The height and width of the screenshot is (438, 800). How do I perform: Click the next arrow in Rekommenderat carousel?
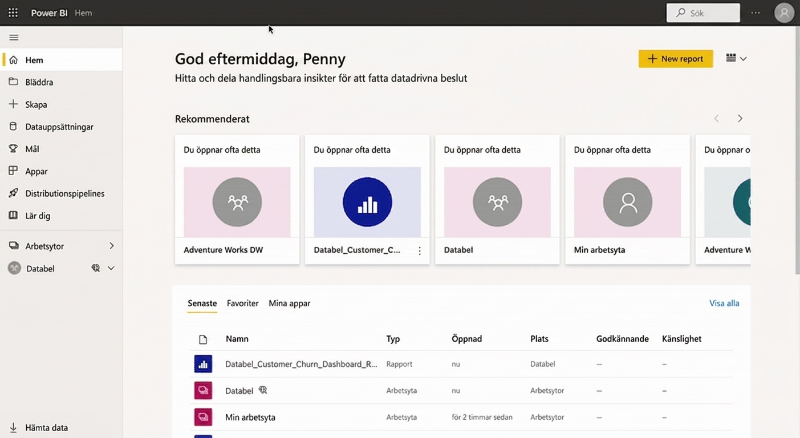(740, 119)
